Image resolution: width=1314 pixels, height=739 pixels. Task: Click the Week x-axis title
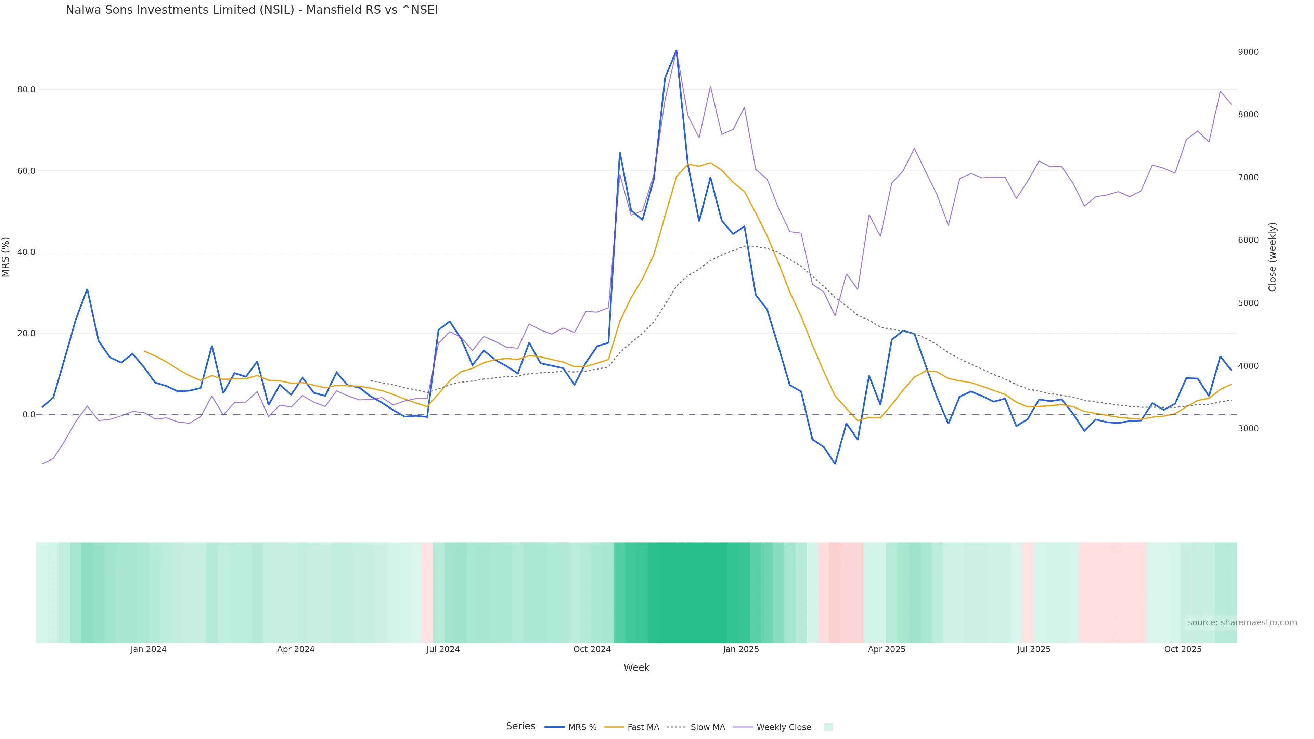coord(636,667)
